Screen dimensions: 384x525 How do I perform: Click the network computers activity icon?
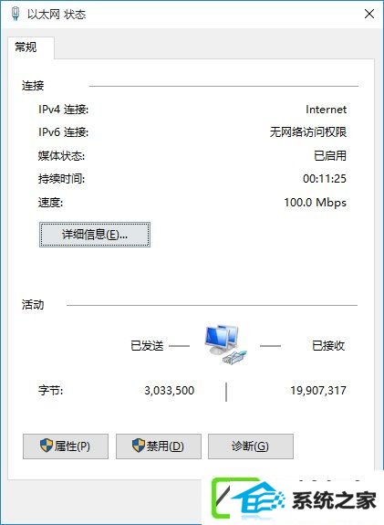225,344
